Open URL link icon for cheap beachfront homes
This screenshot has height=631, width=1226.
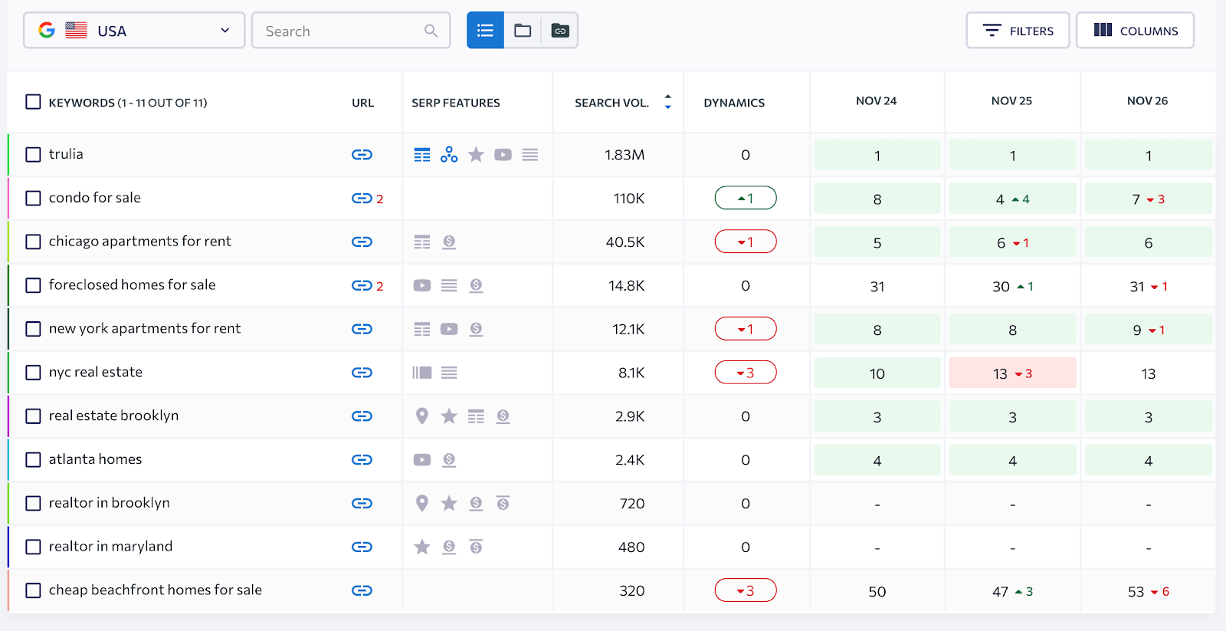coord(362,591)
